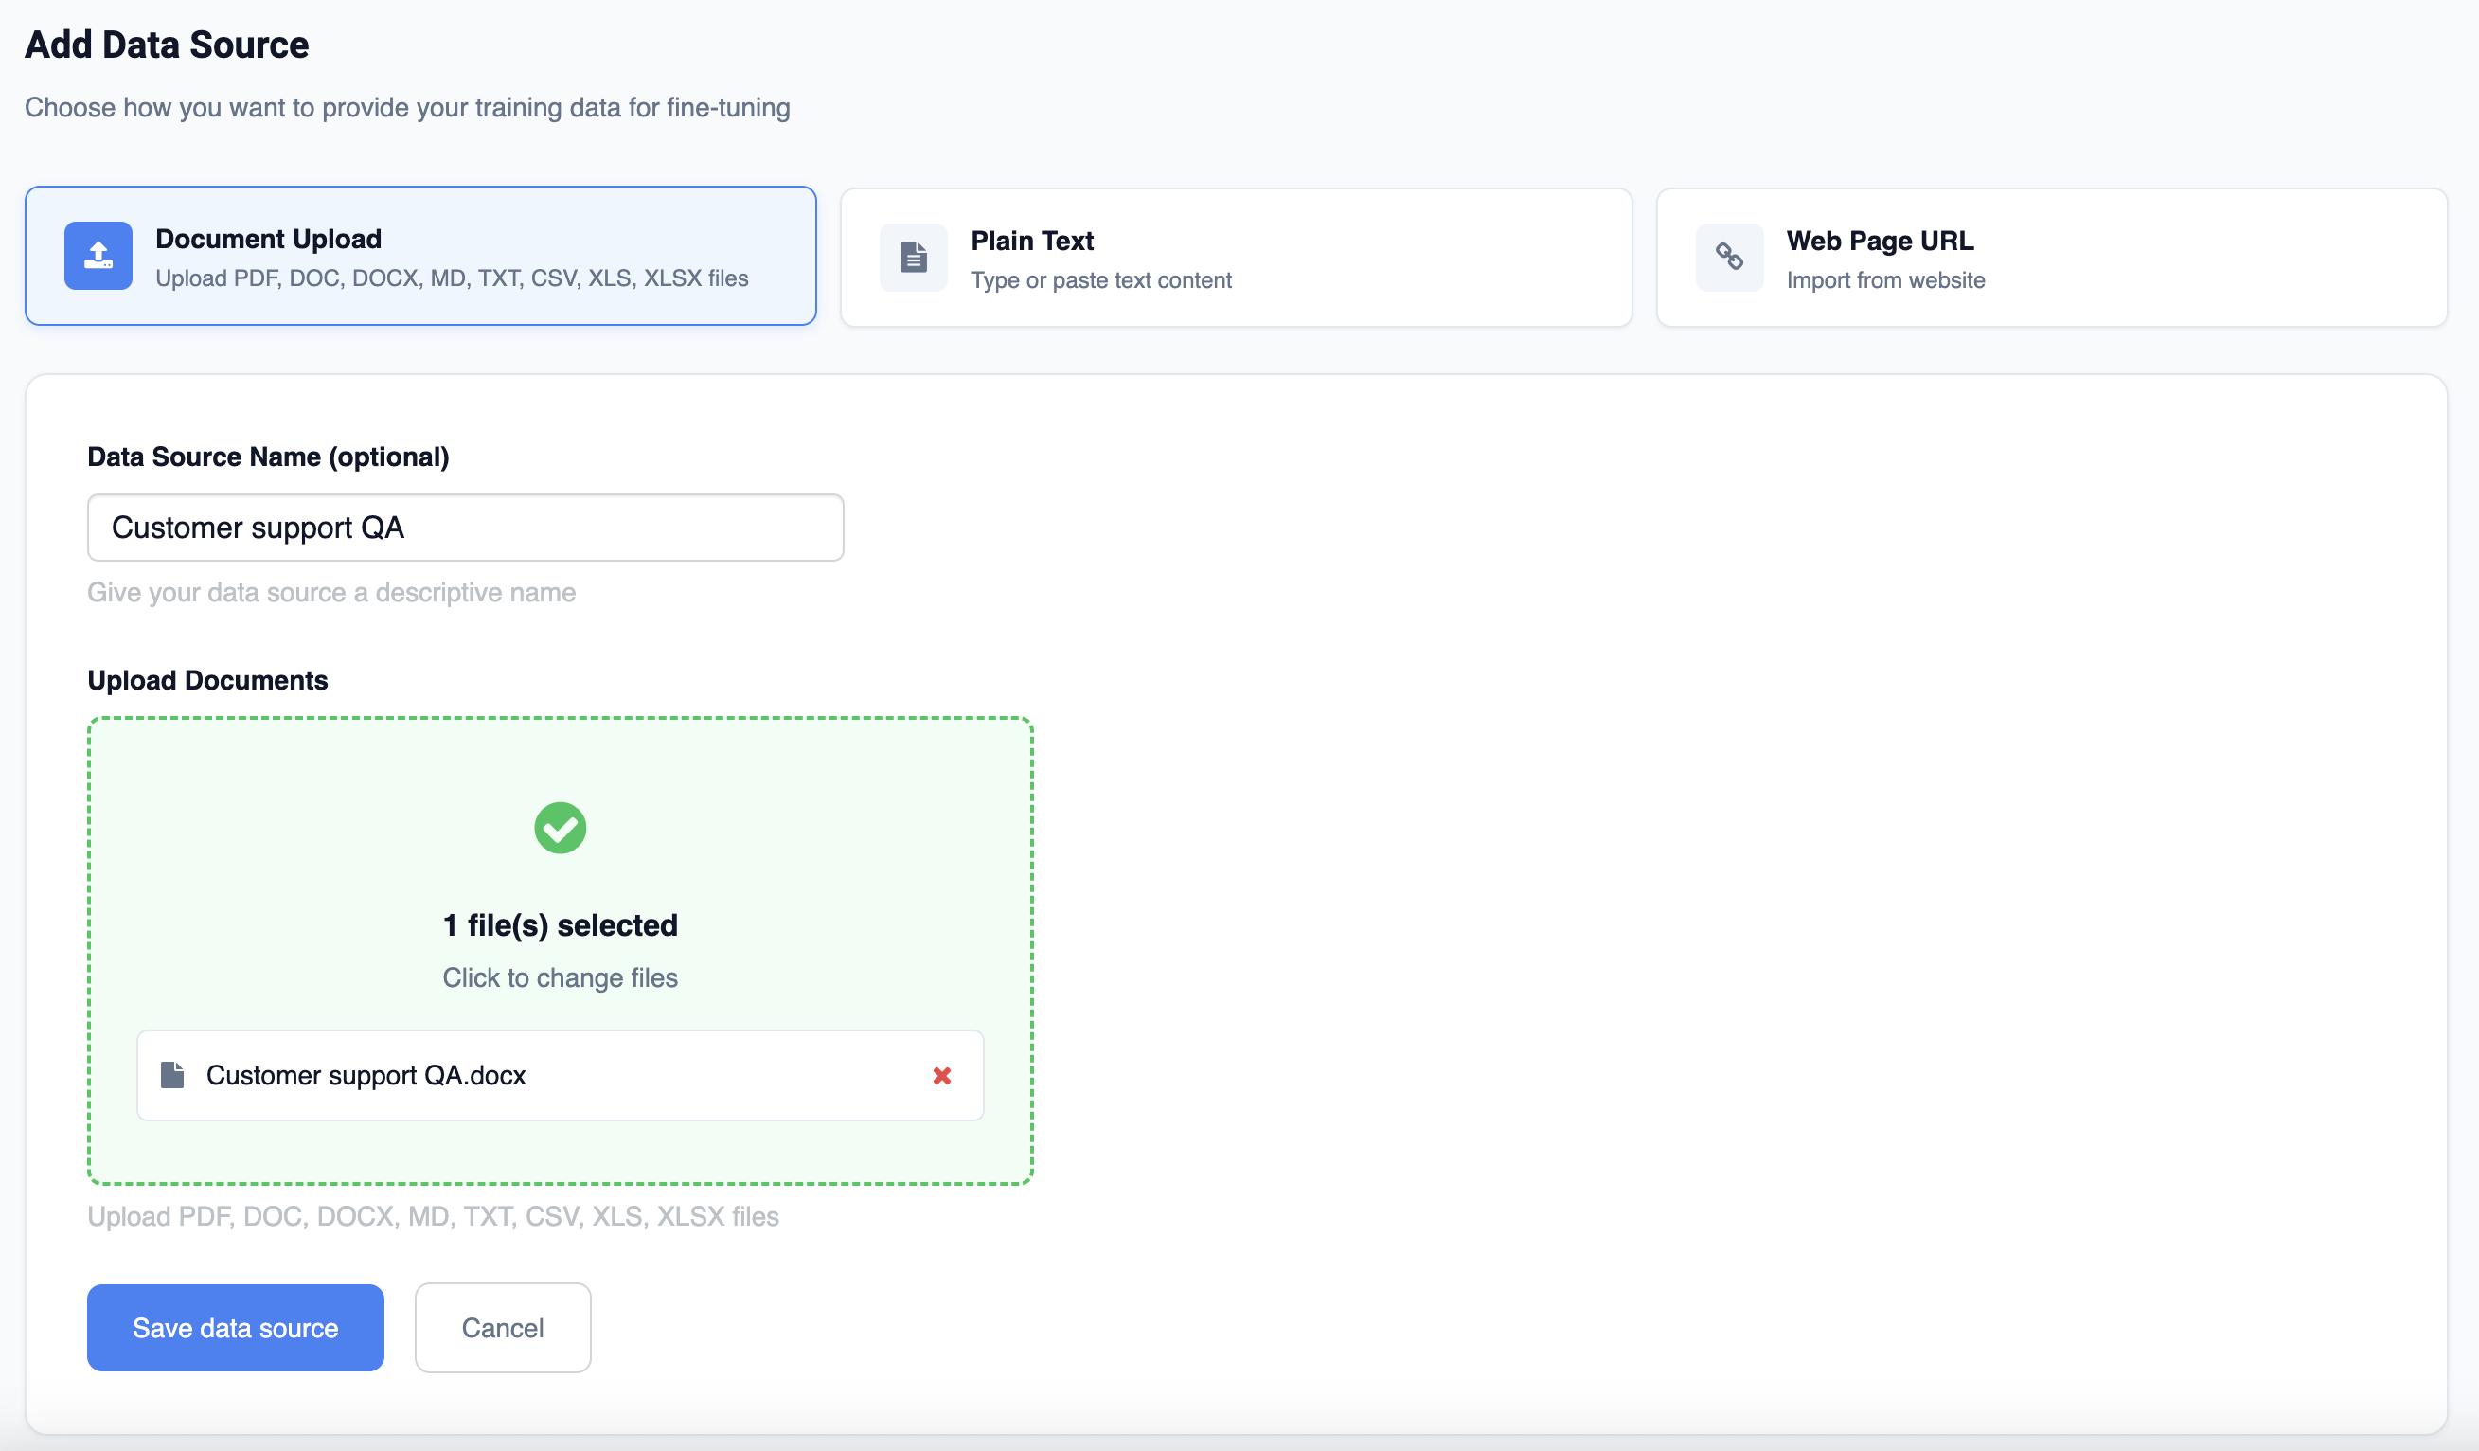Click the file types hint below the drop zone
Viewport: 2479px width, 1451px height.
pyautogui.click(x=433, y=1217)
